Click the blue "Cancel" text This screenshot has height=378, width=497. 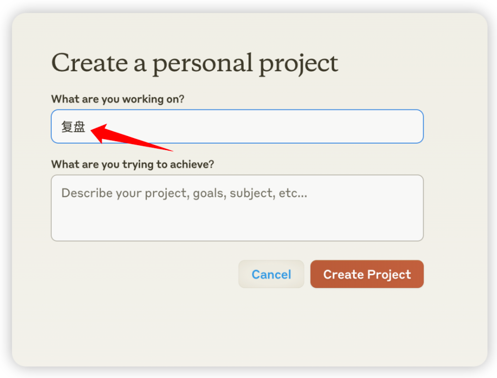coord(271,275)
